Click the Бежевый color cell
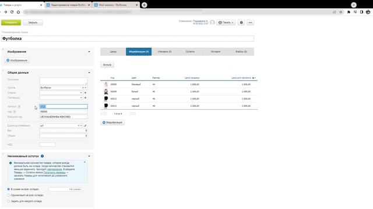 [x=136, y=84]
